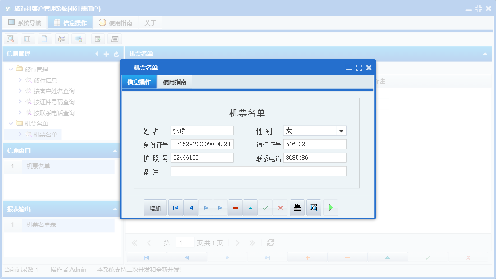
Task: Click the page number input showing 1
Action: point(185,242)
